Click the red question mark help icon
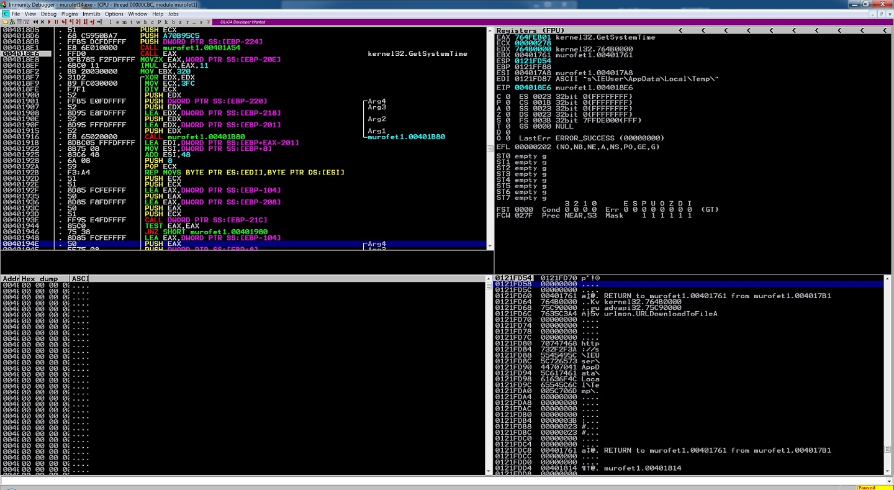This screenshot has height=490, width=894. tap(208, 22)
